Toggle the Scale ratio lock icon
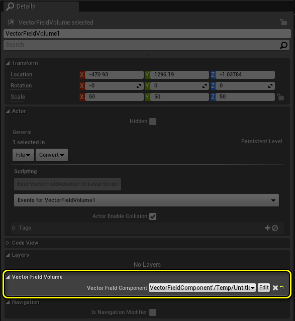 280,97
